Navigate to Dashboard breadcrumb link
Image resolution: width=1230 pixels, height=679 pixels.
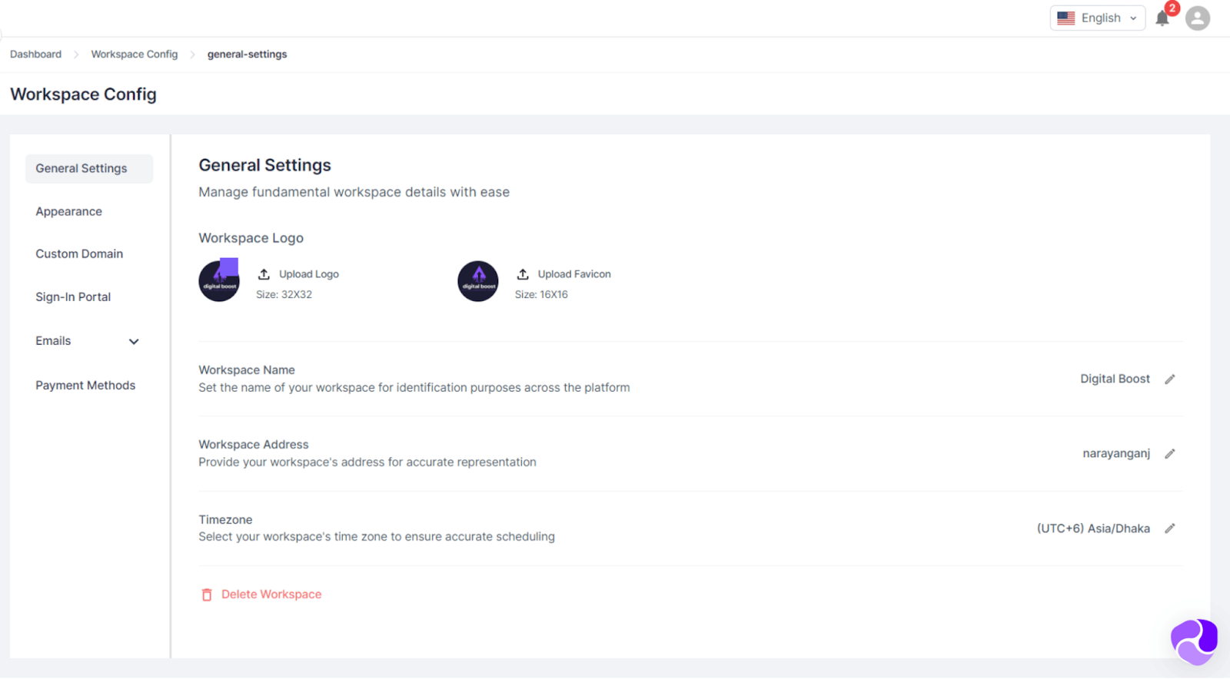[x=35, y=55]
